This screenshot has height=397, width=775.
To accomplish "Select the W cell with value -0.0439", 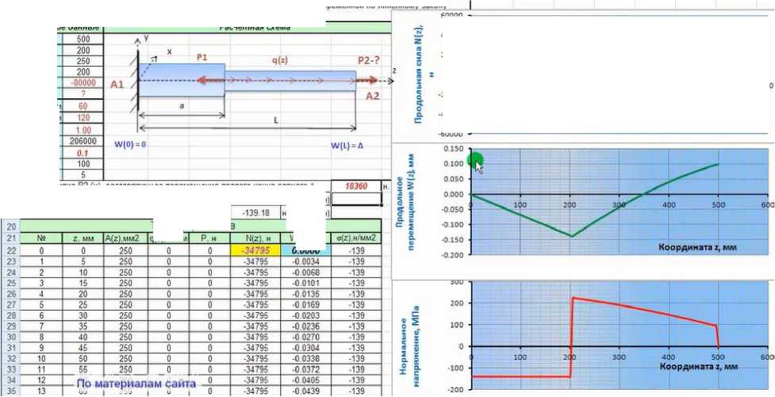I will [x=305, y=391].
